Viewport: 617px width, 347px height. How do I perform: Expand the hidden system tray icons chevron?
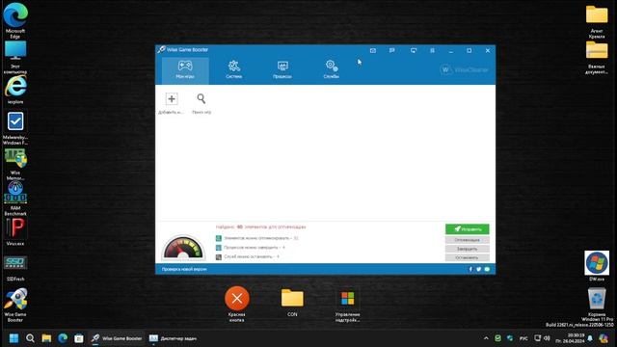coord(486,338)
